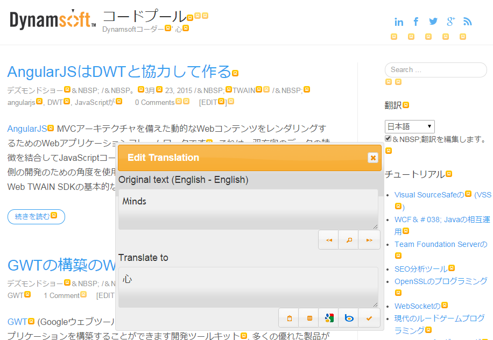The height and width of the screenshot is (340, 493).
Task: Close the Edit Translation dialog
Action: [372, 158]
